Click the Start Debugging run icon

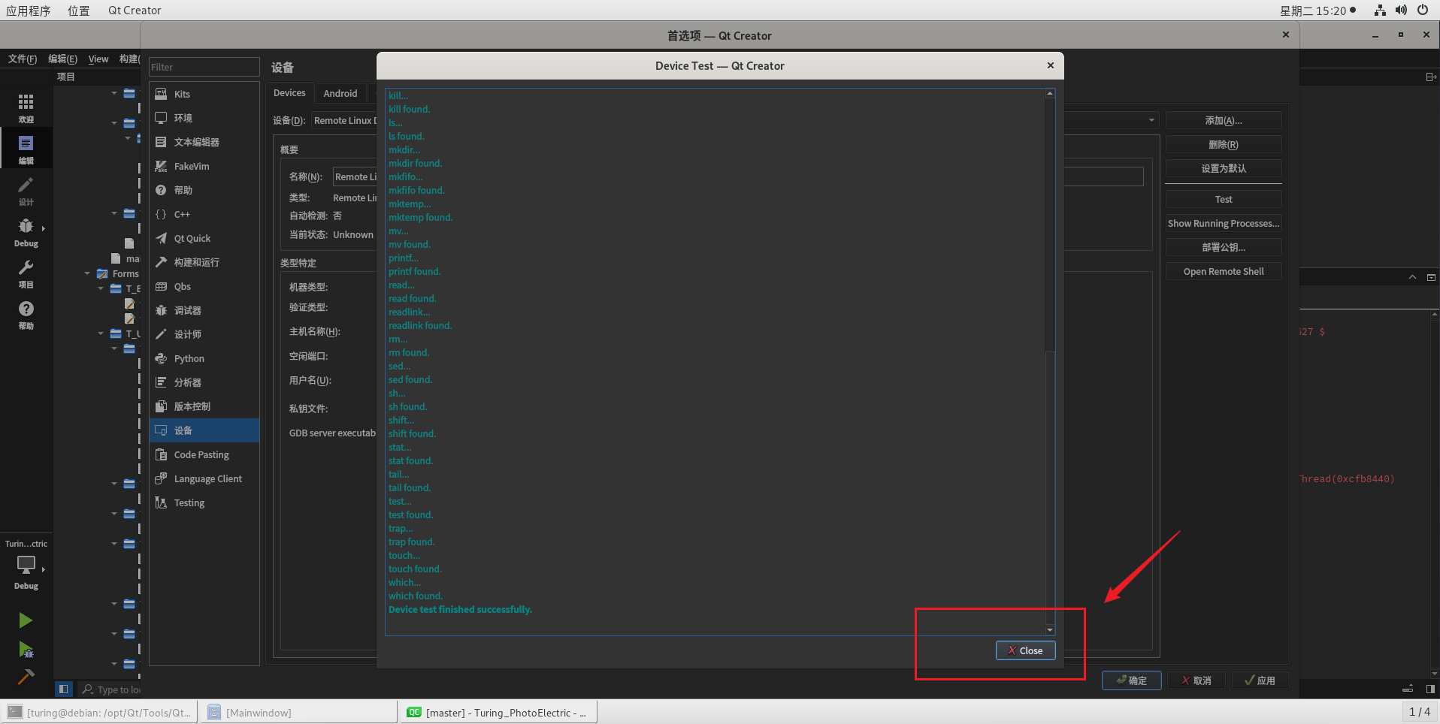click(26, 650)
